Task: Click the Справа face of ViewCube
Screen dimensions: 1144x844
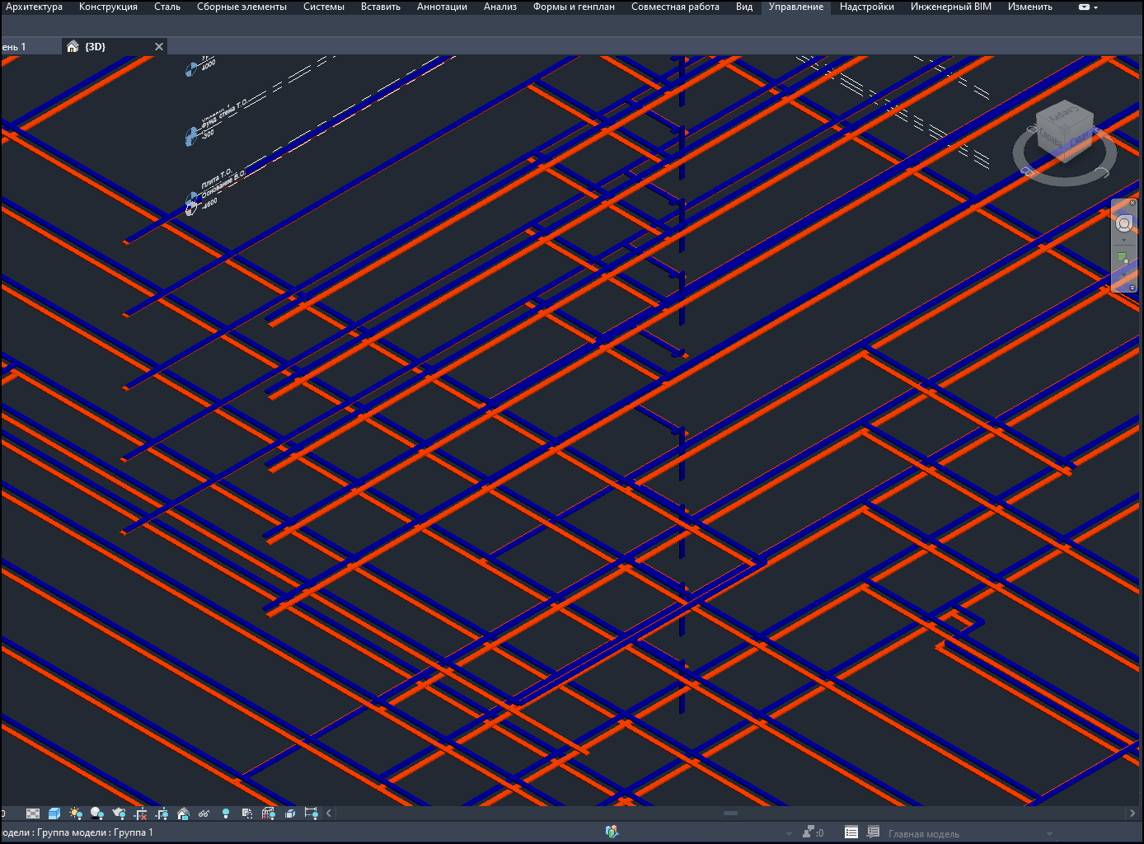Action: point(1079,138)
